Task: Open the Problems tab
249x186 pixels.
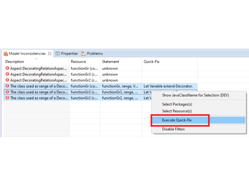Action: click(x=95, y=53)
